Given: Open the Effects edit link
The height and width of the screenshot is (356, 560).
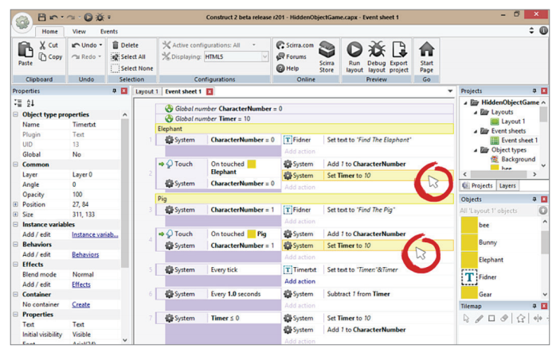Looking at the screenshot, I should point(81,284).
